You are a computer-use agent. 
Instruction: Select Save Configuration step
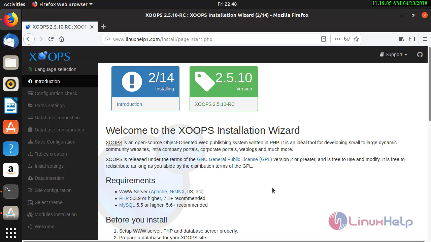[x=60, y=142]
